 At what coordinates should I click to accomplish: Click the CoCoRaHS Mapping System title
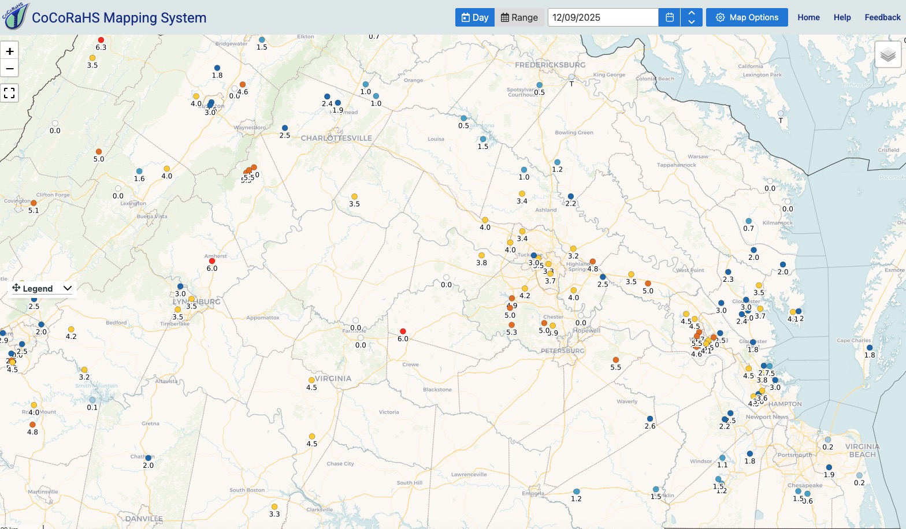click(119, 18)
